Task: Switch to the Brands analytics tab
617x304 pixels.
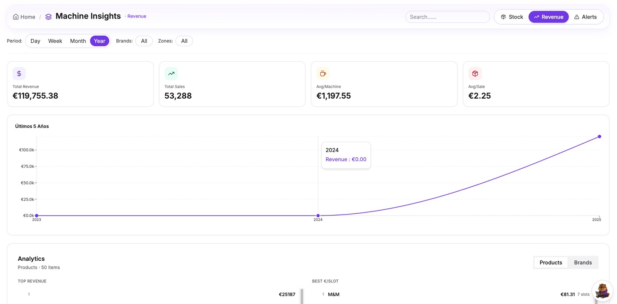Action: pos(583,262)
